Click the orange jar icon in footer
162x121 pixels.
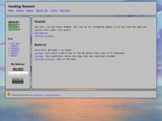(9, 94)
